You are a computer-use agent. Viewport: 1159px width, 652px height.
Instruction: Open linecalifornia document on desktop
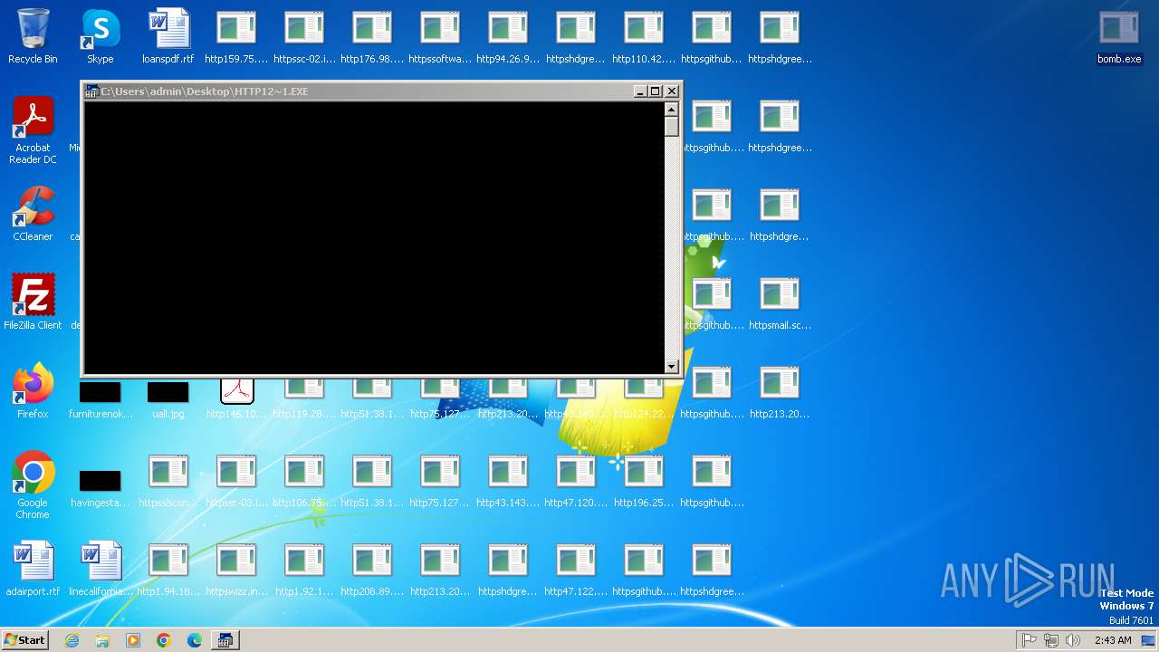[101, 569]
